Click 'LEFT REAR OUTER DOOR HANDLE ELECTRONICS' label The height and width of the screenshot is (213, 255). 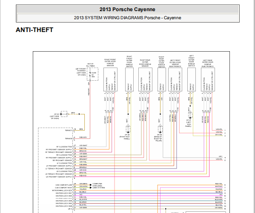(x=207, y=63)
